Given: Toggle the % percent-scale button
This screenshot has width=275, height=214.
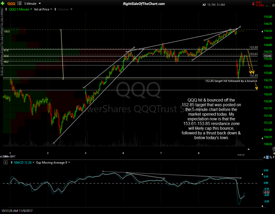Looking at the screenshot, I should click(x=271, y=157).
